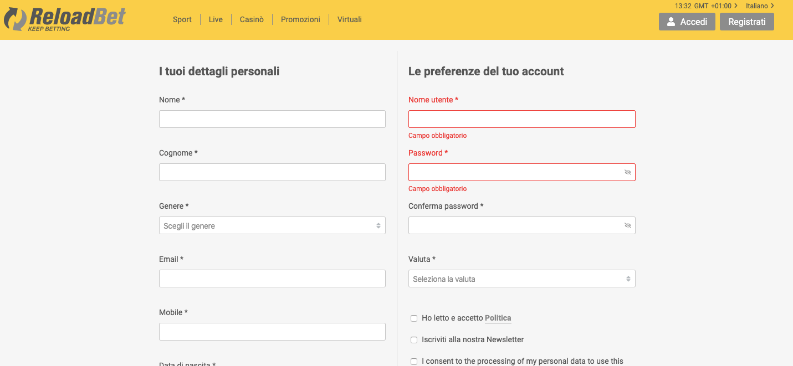Click the 'I tuoi dettagli personali' heading

coord(219,71)
